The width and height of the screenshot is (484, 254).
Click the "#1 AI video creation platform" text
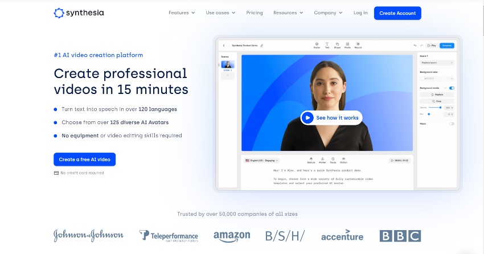coord(99,55)
